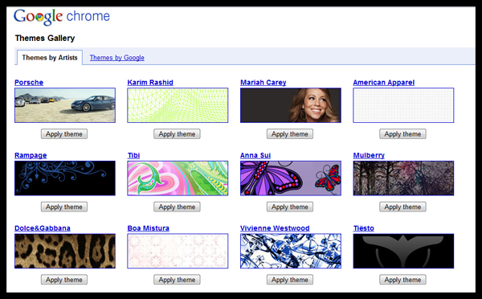Viewport: 482px width, 299px height.
Task: Open the Porsche theme link
Action: pos(29,83)
